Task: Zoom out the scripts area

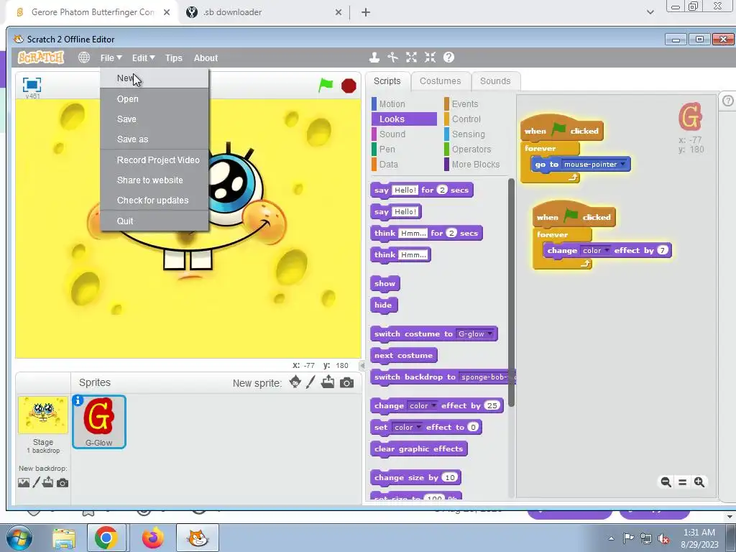Action: (666, 482)
